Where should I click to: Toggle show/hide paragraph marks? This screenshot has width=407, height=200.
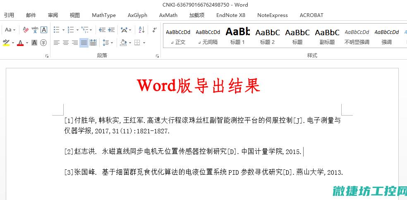(154, 30)
